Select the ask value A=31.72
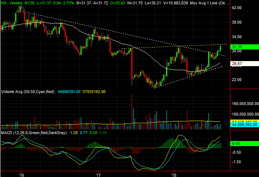The width and height of the screenshot is (259, 177). click(x=100, y=3)
